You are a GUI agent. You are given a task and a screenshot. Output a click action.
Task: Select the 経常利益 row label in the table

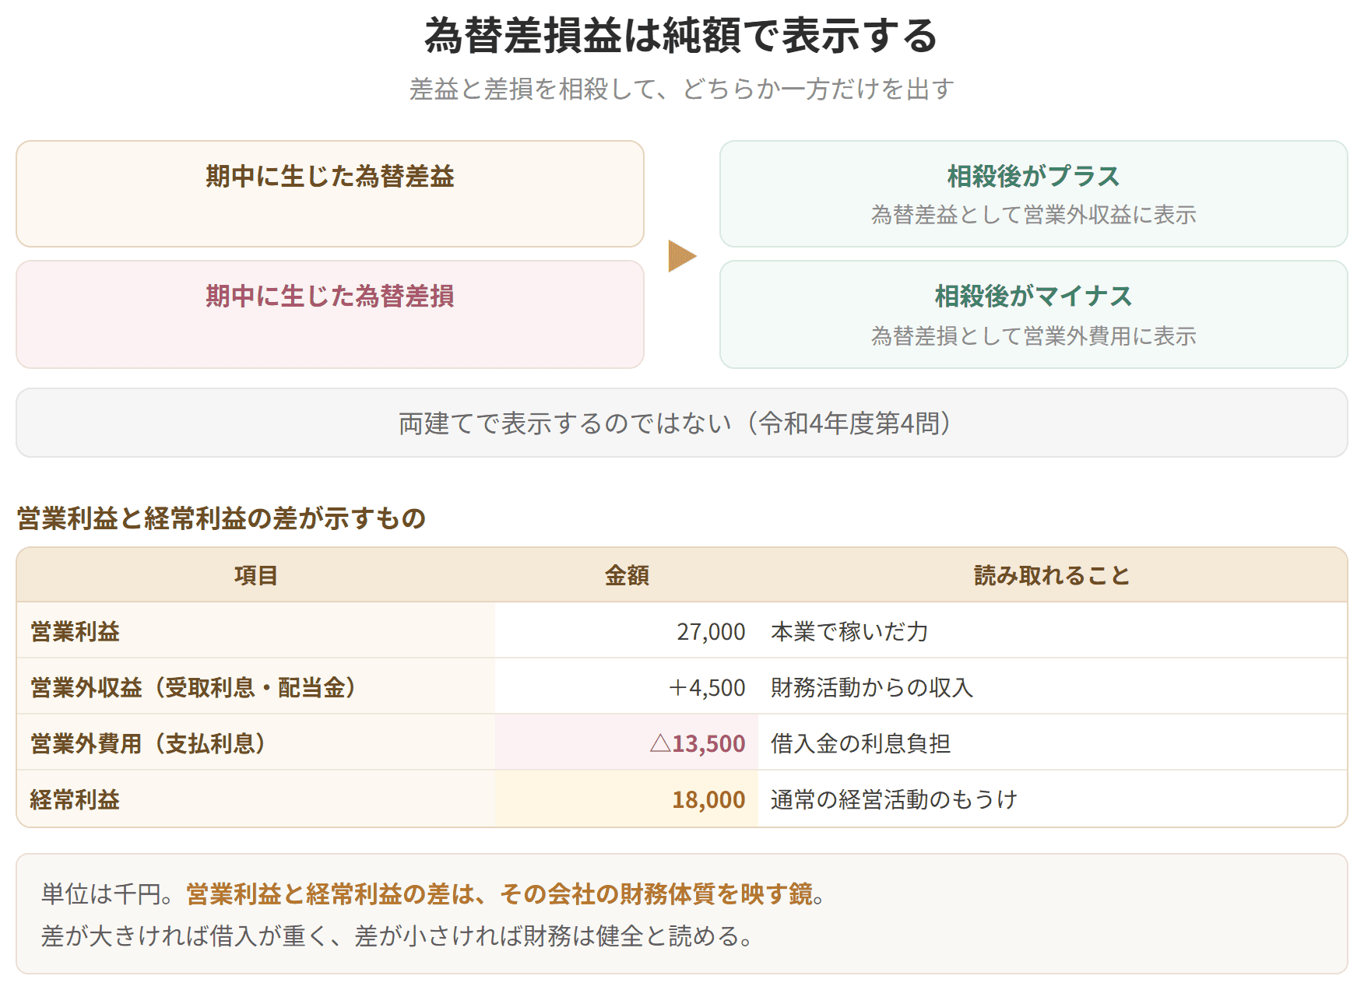coord(75,800)
